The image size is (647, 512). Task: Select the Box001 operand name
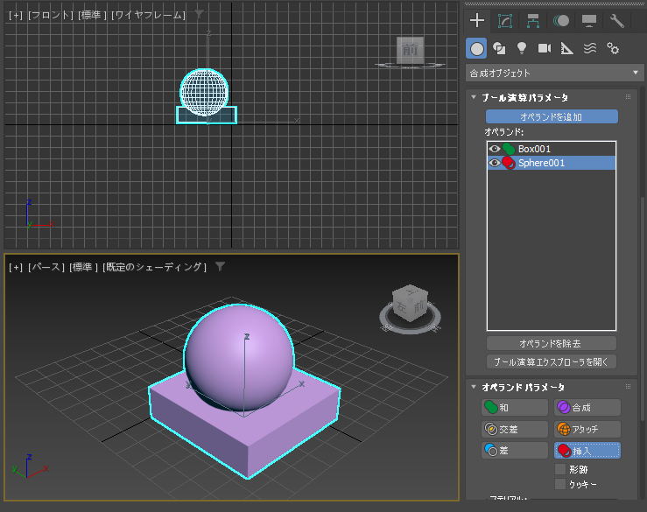[534, 149]
